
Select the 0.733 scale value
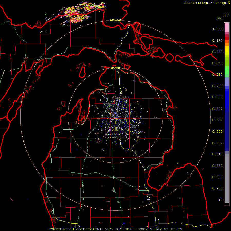[217, 86]
